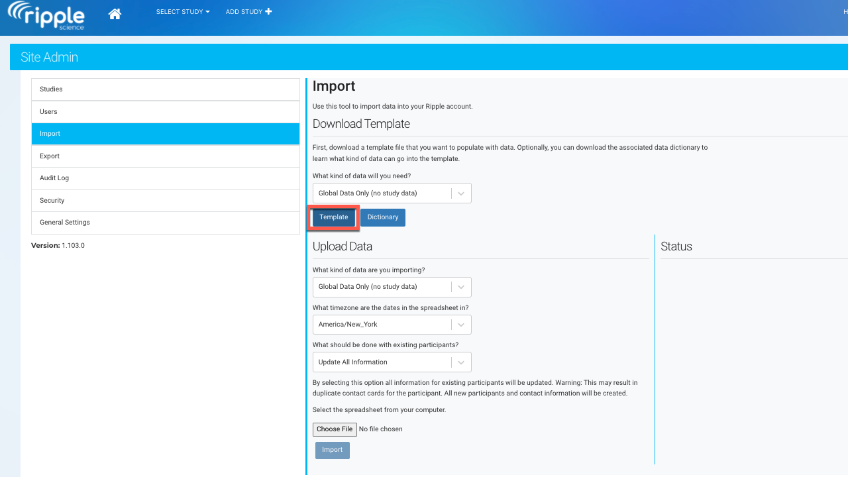The image size is (848, 477).
Task: Expand the import data kind dropdown
Action: point(392,287)
